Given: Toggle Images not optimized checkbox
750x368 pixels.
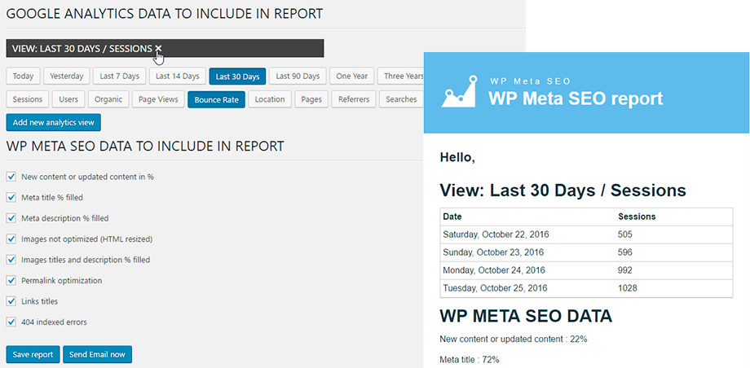Looking at the screenshot, I should [x=11, y=239].
